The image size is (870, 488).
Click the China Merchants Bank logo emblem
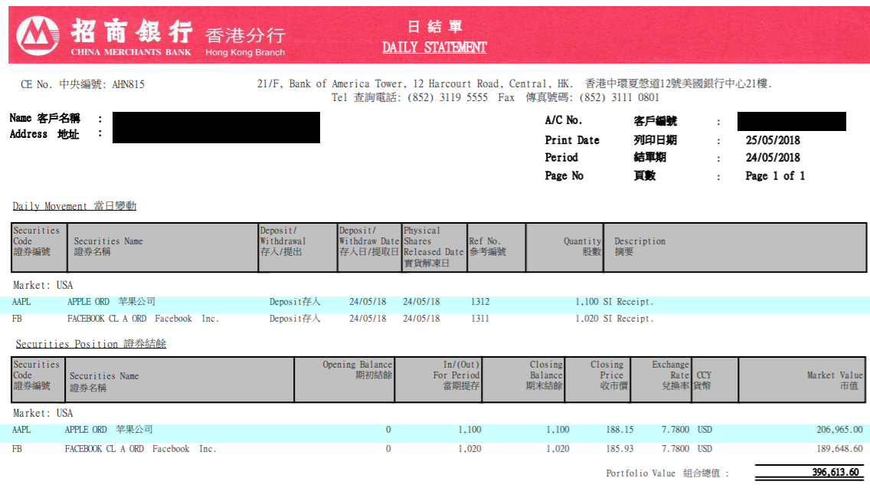(38, 35)
